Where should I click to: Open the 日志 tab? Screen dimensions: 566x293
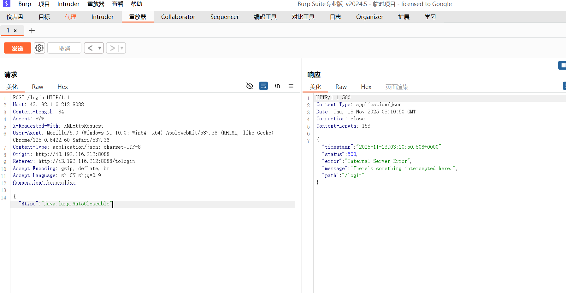pos(335,17)
